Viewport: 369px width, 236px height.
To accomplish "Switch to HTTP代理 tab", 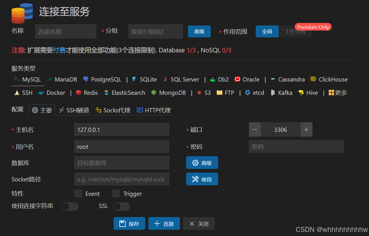I will pyautogui.click(x=153, y=110).
